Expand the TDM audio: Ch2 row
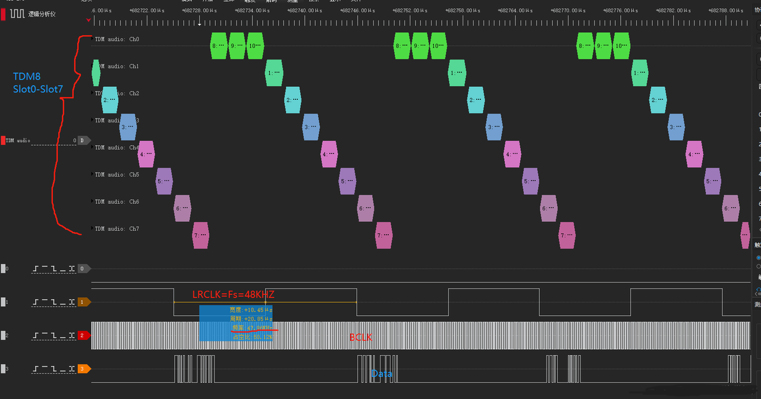 tap(93, 93)
